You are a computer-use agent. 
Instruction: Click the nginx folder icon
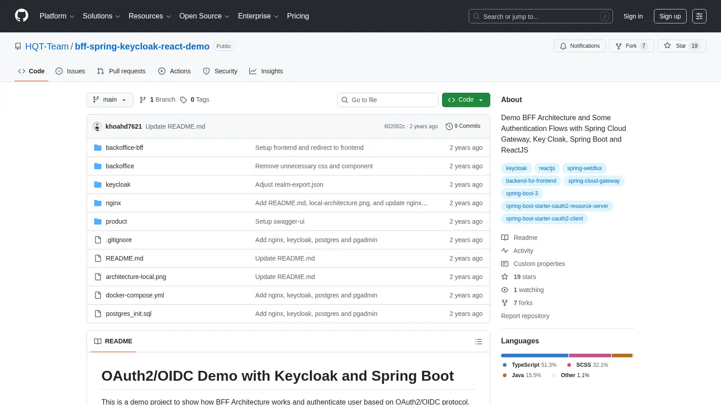[98, 203]
